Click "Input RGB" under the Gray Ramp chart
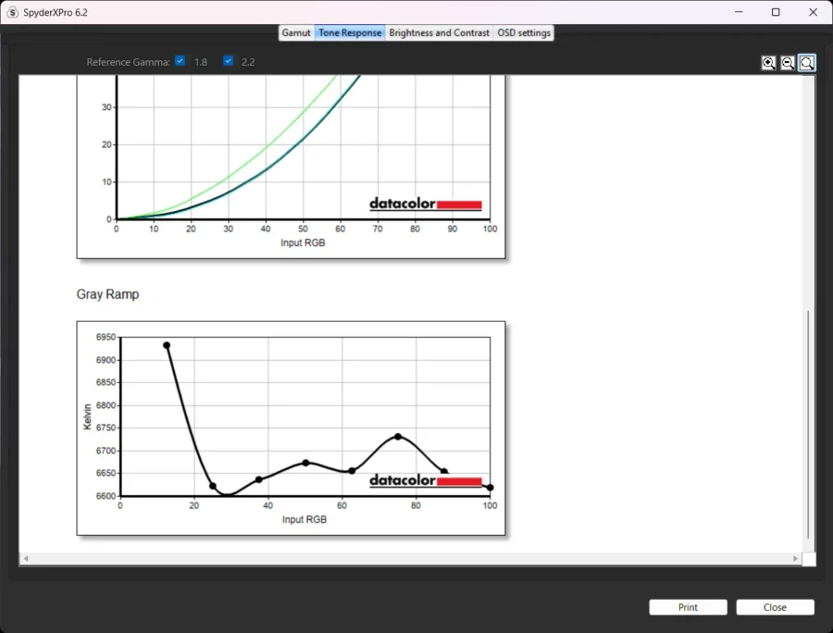This screenshot has height=633, width=833. [x=305, y=519]
